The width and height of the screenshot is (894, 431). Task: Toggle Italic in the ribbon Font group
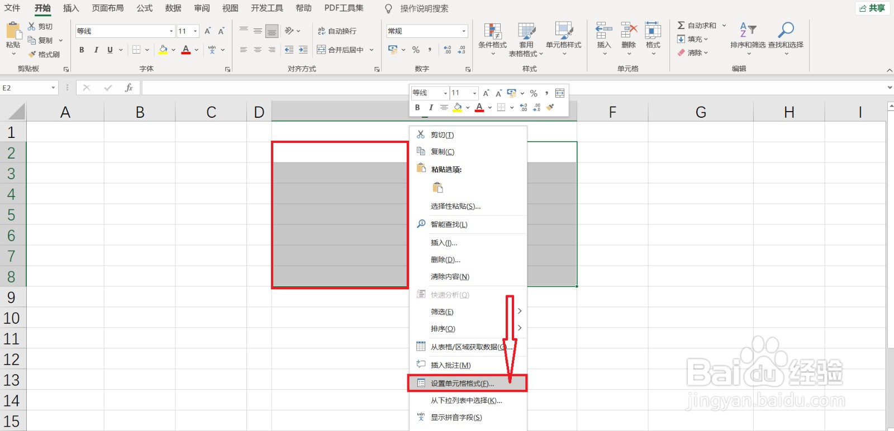pyautogui.click(x=96, y=50)
